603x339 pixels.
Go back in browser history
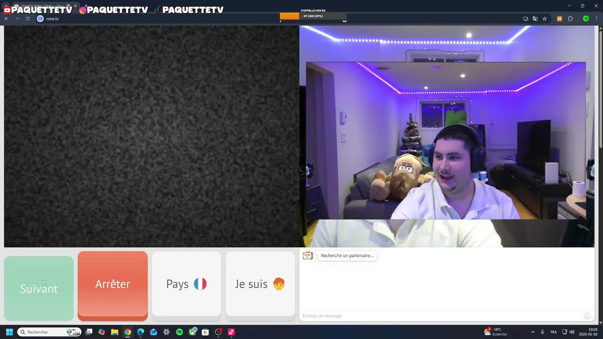click(7, 19)
